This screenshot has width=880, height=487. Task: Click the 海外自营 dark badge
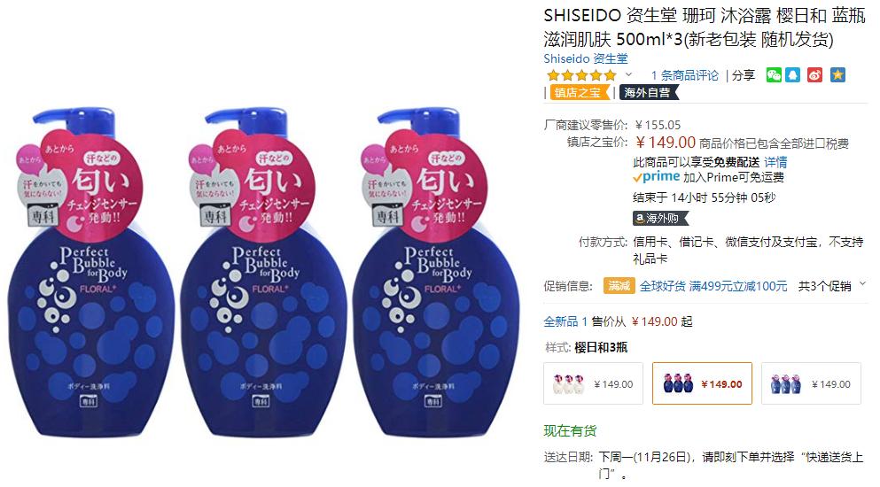(649, 93)
